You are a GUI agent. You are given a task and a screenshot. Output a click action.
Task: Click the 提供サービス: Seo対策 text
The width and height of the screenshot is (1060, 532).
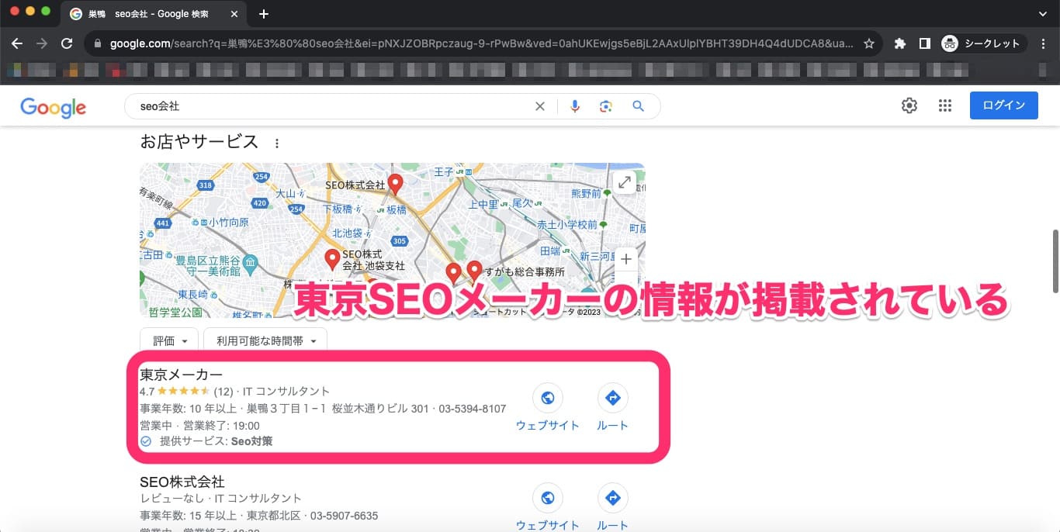[x=216, y=441]
